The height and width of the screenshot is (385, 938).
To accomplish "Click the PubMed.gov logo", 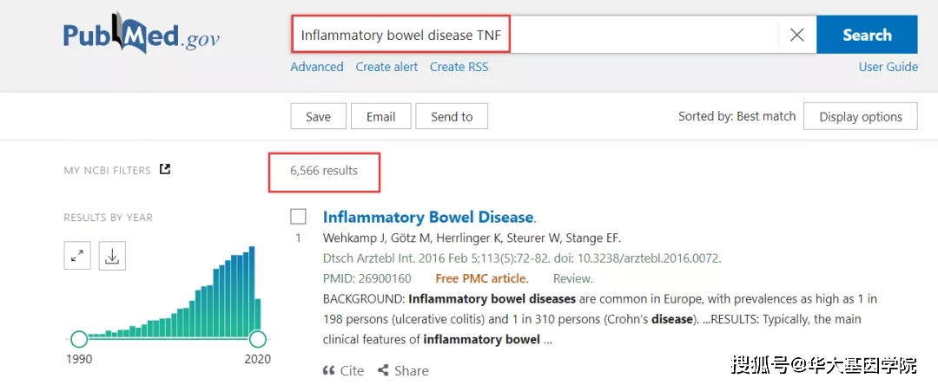I will coord(141,34).
